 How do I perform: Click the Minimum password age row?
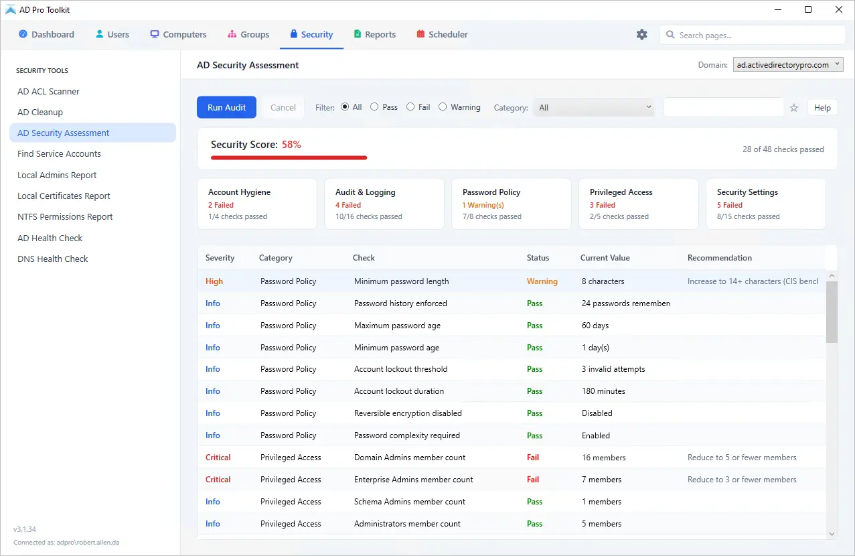[x=512, y=348]
